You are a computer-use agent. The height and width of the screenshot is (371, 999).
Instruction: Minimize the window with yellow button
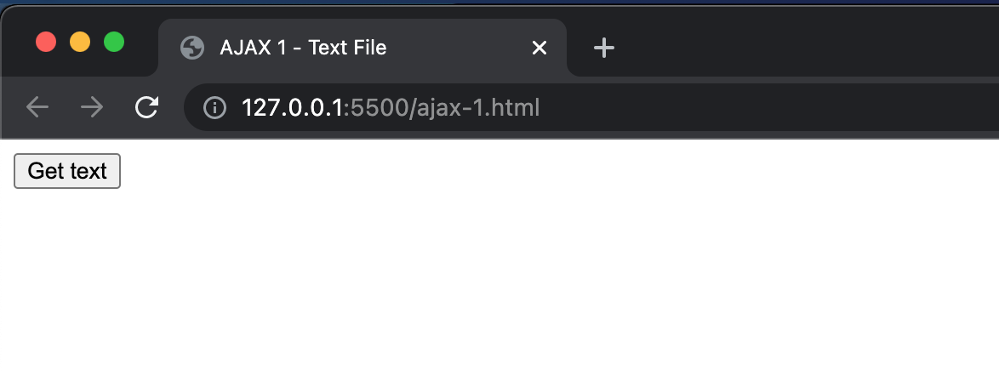pyautogui.click(x=80, y=42)
